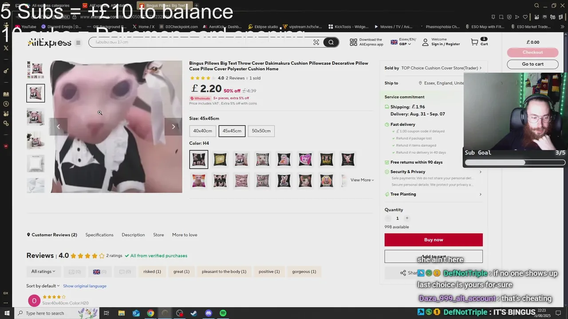Show next product image arrow
Viewport: 568px width, 319px height.
[174, 127]
